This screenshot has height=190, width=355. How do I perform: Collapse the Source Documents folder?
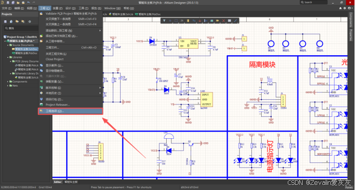8,45
